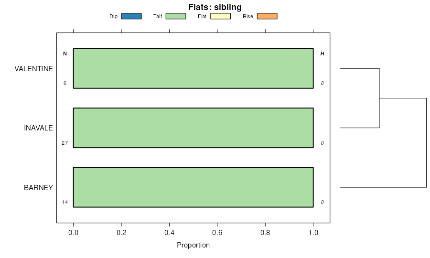Select the INAVALE row label

click(38, 128)
